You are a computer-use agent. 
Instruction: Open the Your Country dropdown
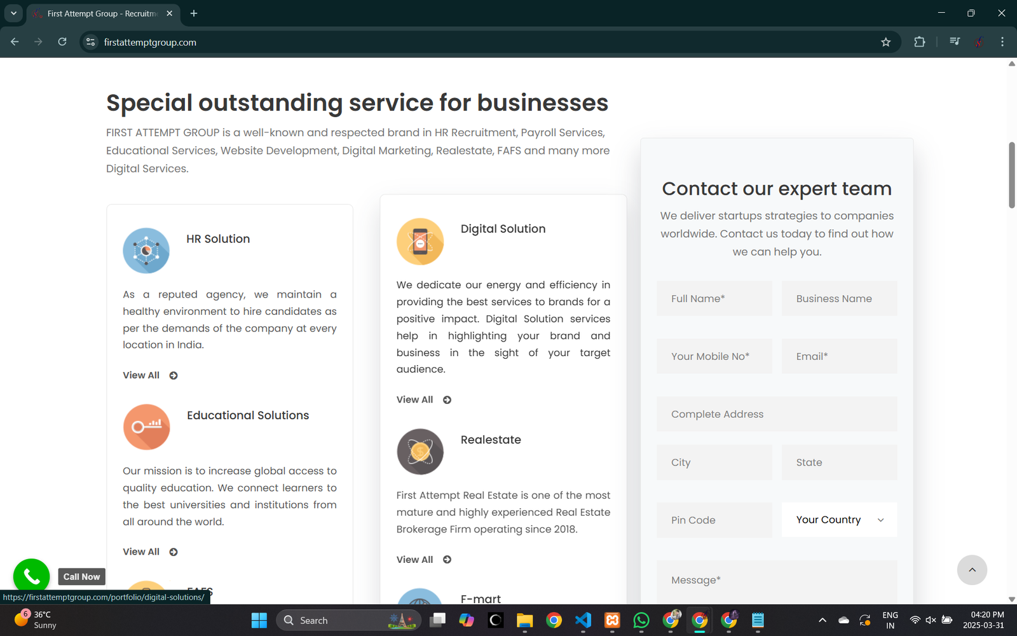(840, 520)
